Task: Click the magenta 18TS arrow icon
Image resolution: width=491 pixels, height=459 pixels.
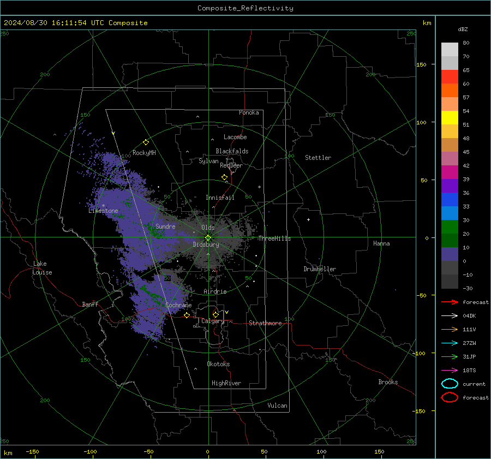Action: pos(450,371)
